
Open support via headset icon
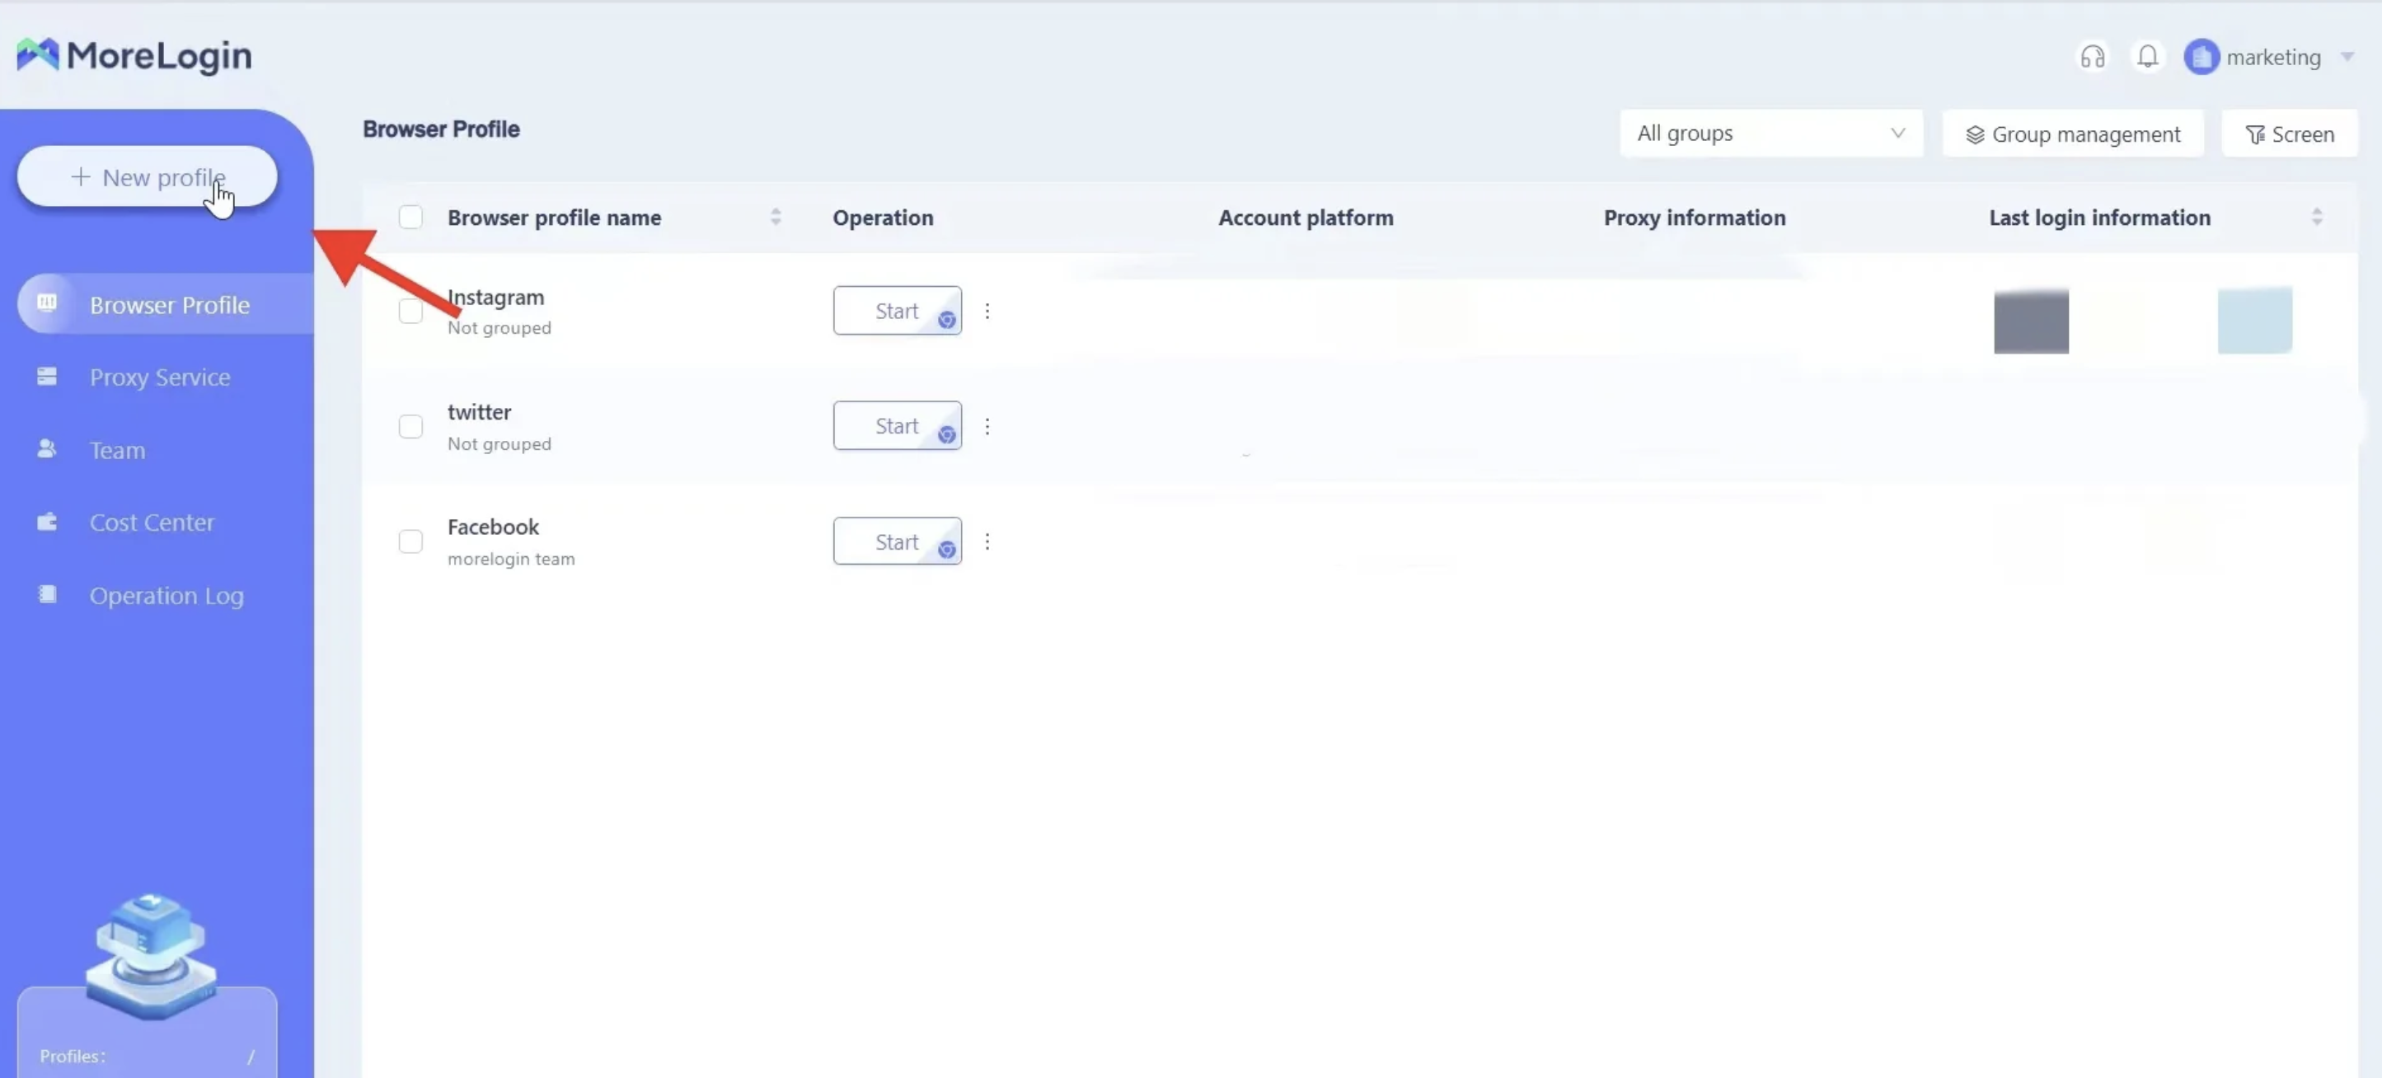coord(2093,56)
